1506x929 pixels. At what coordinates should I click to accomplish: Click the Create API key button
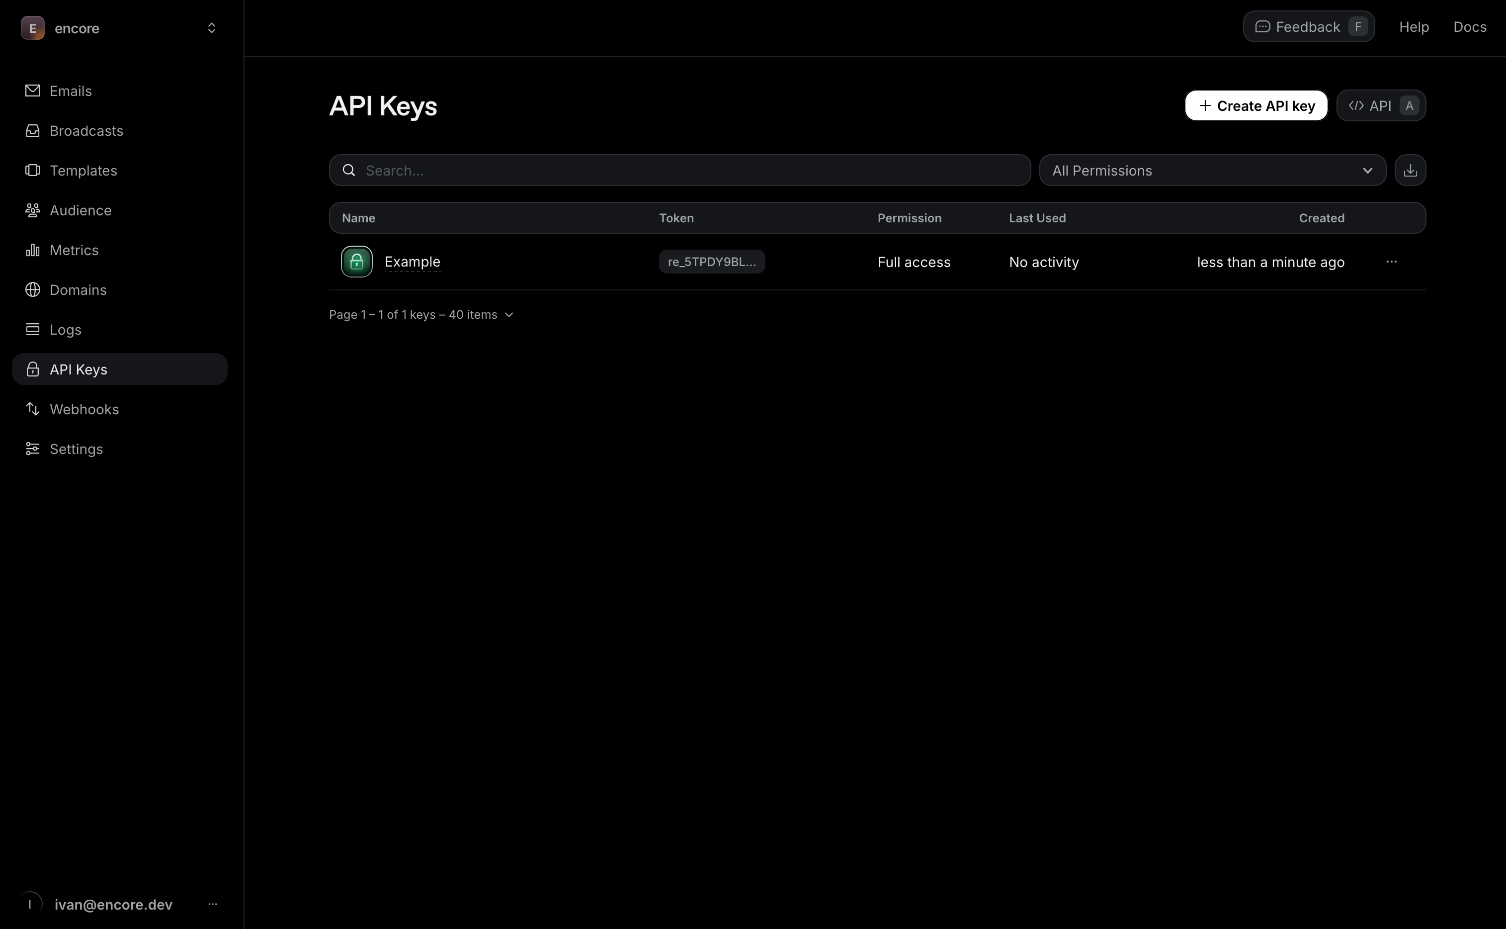[1255, 105]
